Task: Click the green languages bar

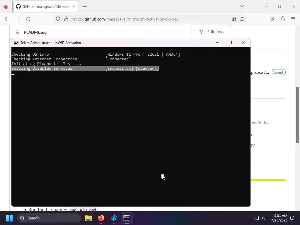Action: [x=268, y=180]
